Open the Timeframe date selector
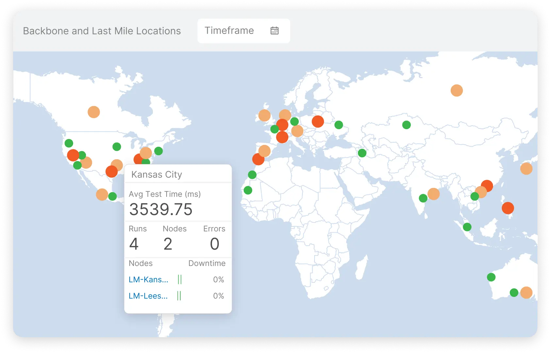Viewport: 551px width, 353px height. [x=243, y=31]
